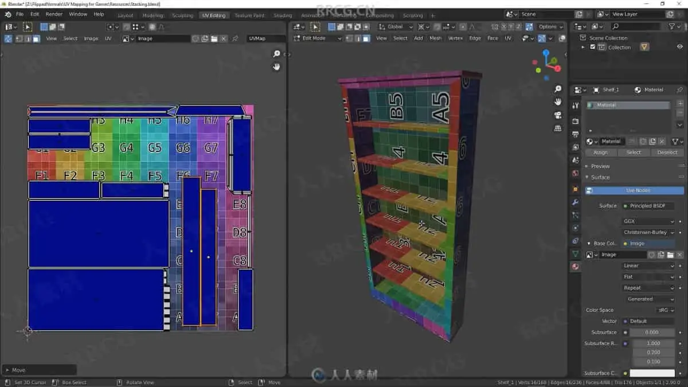Image resolution: width=688 pixels, height=387 pixels.
Task: Open the Options dropdown in 3D viewport
Action: tap(550, 26)
